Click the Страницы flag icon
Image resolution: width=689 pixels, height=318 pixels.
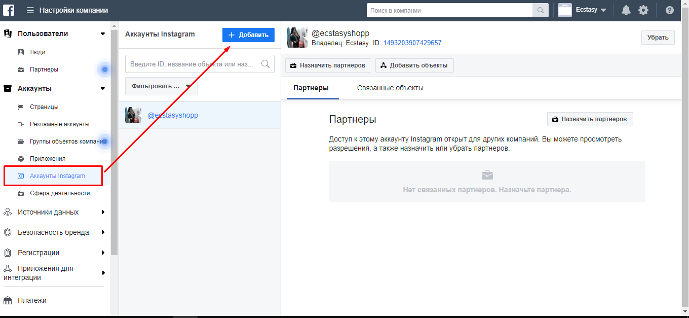coord(21,107)
